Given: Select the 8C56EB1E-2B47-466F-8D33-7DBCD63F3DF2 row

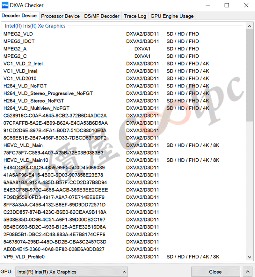Looking at the screenshot, I should (124, 138).
